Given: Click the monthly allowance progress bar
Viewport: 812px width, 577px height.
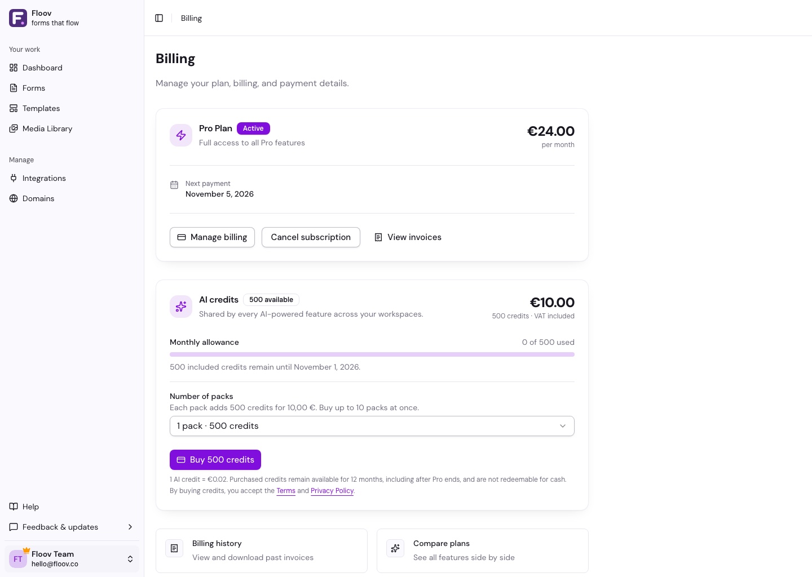Looking at the screenshot, I should tap(372, 354).
